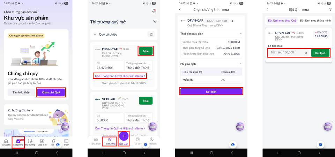Collapse the Quỹ cổ phiếu group
Image resolution: width=335 pixels, height=157 pixels.
pyautogui.click(x=95, y=35)
